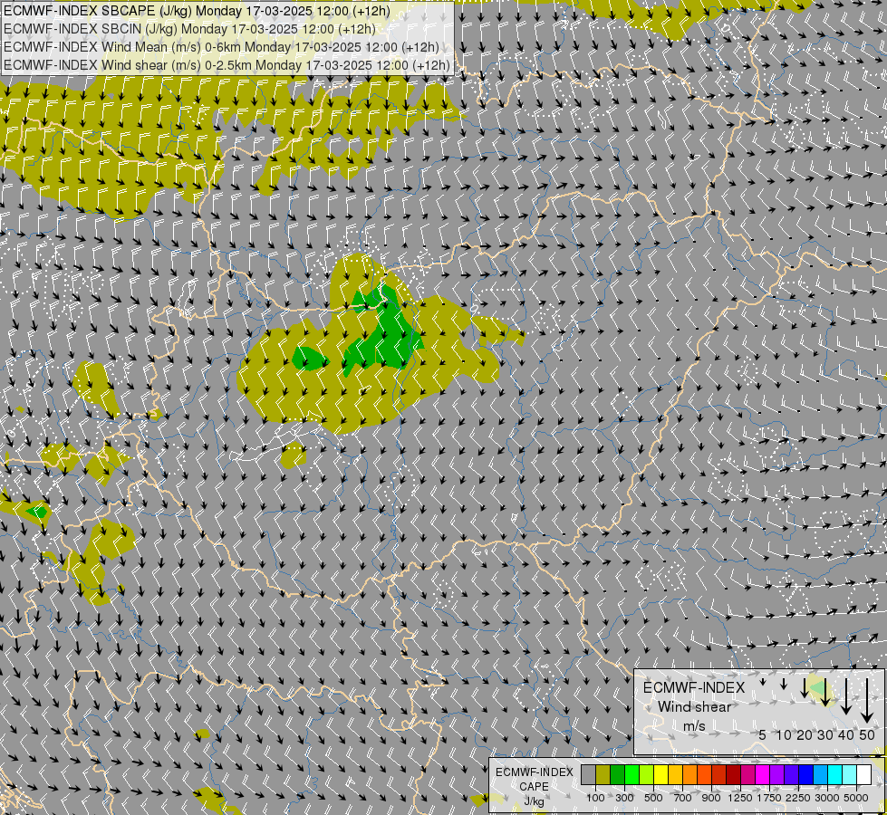
Task: Select the olive CAPE legend swatch
Action: (x=603, y=775)
